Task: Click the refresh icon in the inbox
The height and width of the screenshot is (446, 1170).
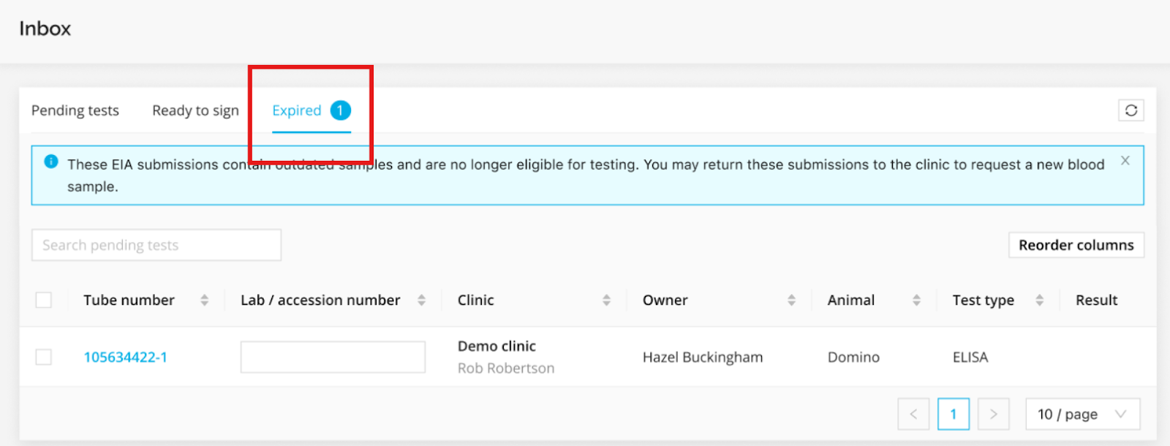Action: (x=1131, y=110)
